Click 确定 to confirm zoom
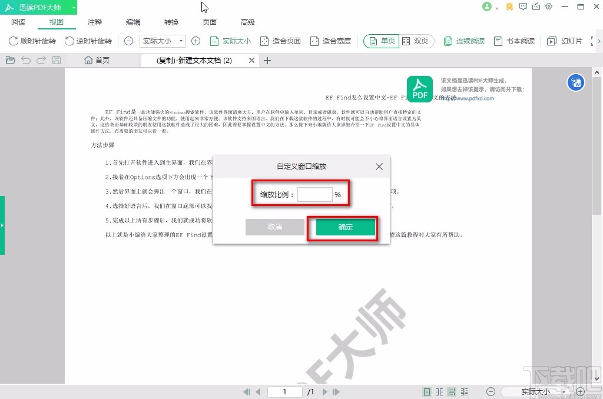The height and width of the screenshot is (399, 603). tap(345, 227)
